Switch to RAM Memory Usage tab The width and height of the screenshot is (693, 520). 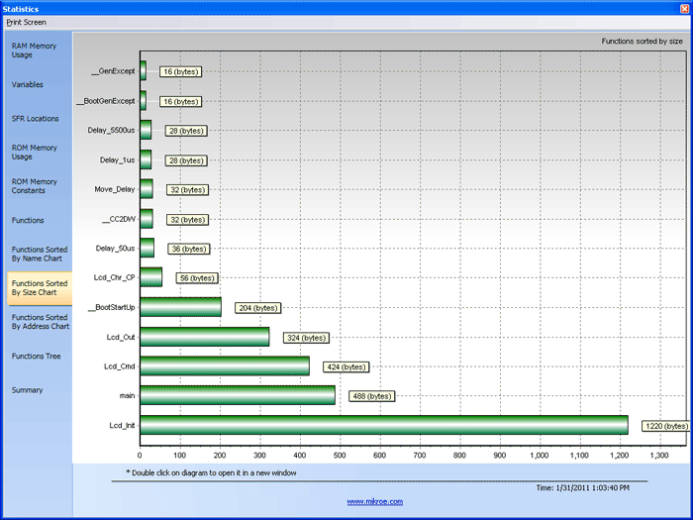[34, 51]
